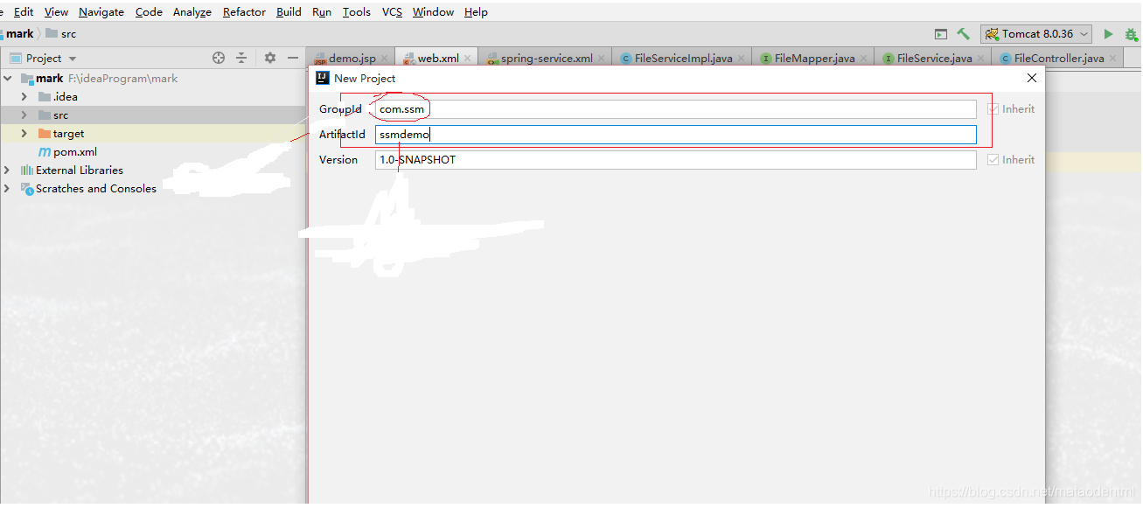This screenshot has width=1143, height=508.
Task: Switch to the FileService.java tab
Action: 934,59
